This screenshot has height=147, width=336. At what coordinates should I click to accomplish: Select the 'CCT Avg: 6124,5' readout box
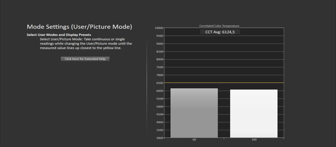pyautogui.click(x=220, y=32)
